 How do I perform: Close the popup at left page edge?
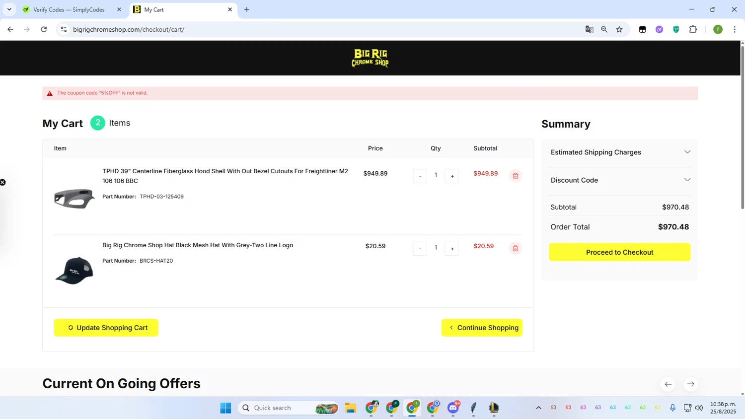(2, 183)
